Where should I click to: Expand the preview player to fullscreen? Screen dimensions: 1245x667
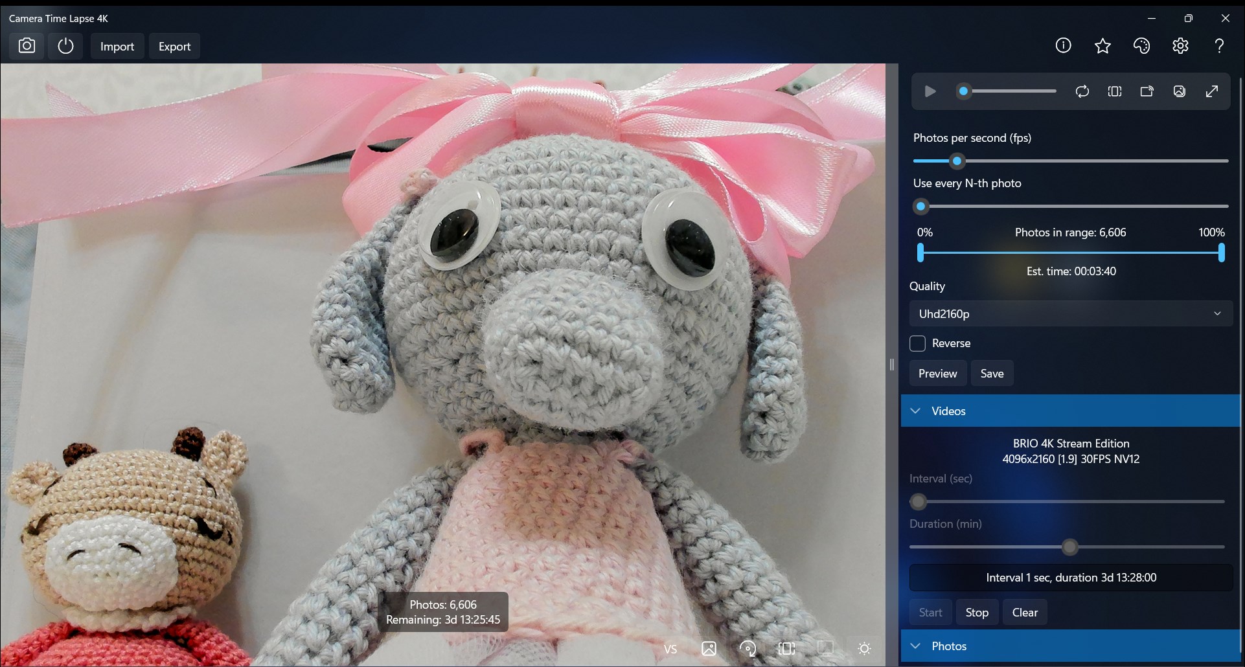[1212, 91]
